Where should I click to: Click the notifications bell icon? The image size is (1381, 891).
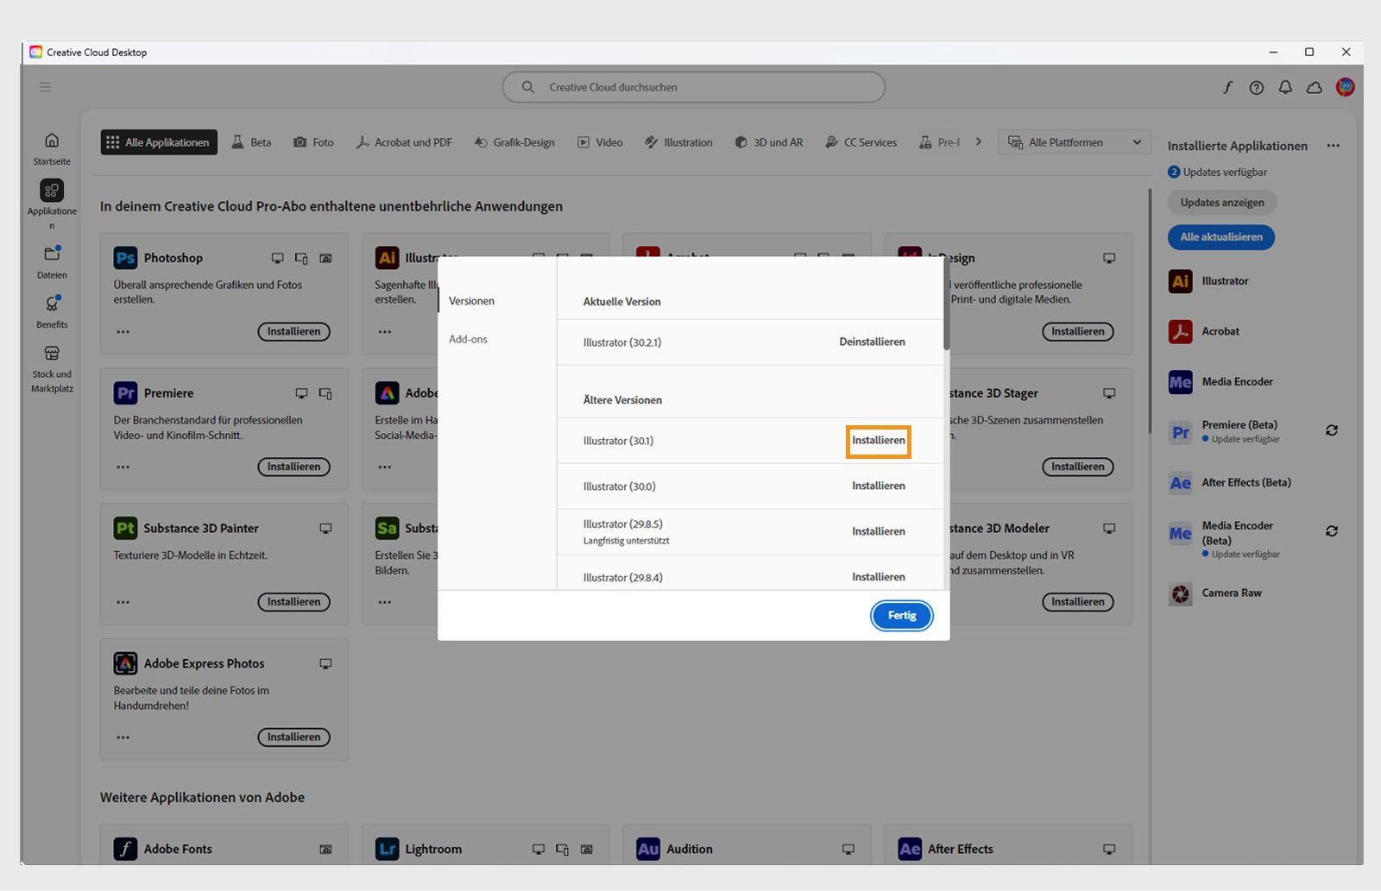tap(1285, 87)
